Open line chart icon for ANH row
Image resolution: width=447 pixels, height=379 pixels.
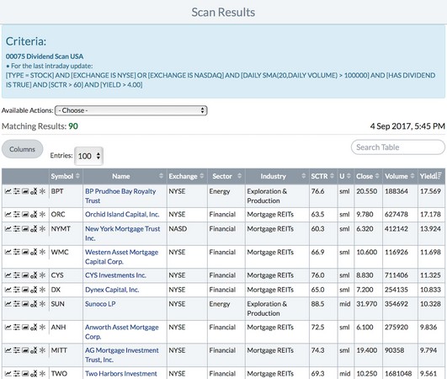(x=8, y=328)
